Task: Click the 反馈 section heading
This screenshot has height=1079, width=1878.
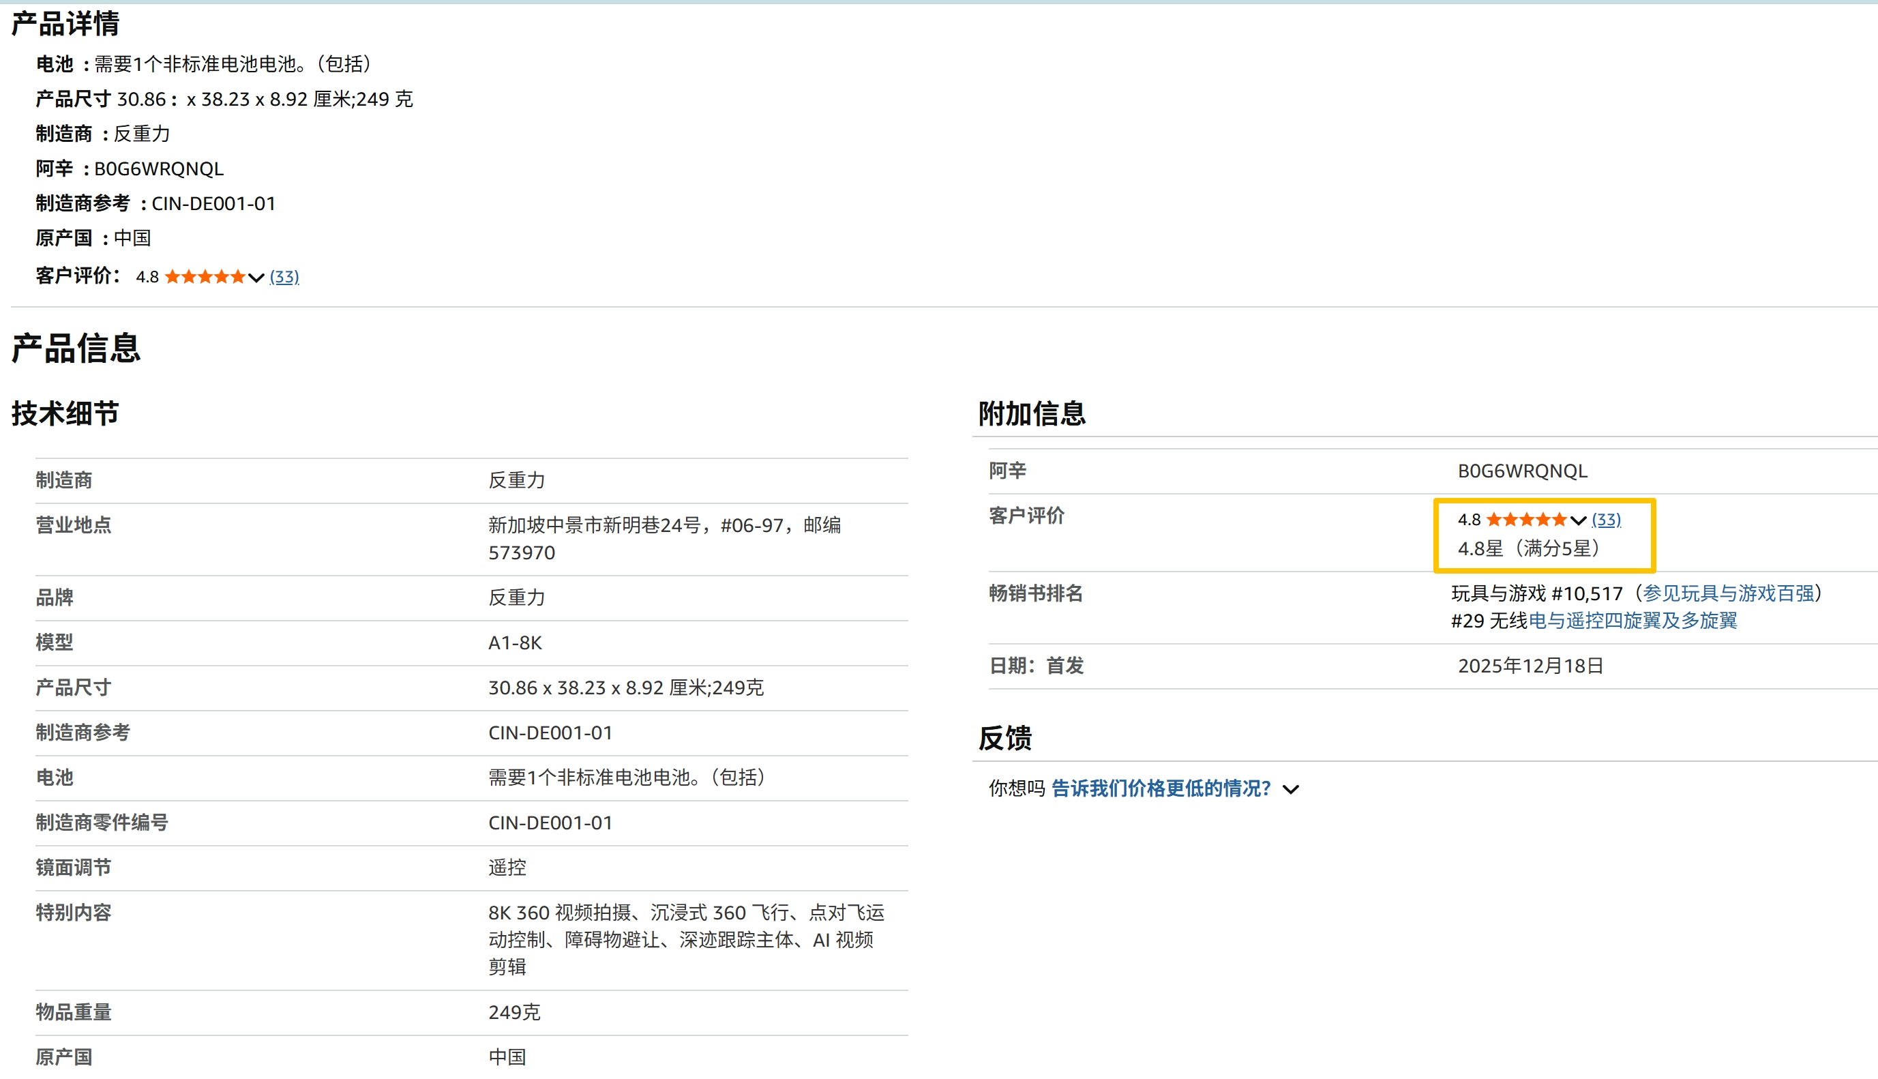Action: point(1004,738)
